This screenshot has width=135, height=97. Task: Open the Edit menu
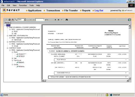pos(8,5)
